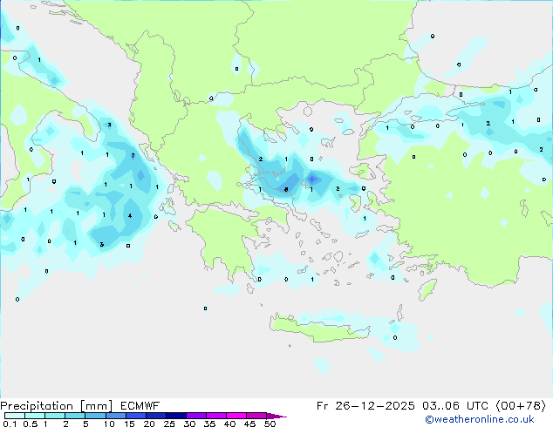
Task: Choose the 30–35 mm violet legend swatch
Action: click(195, 416)
